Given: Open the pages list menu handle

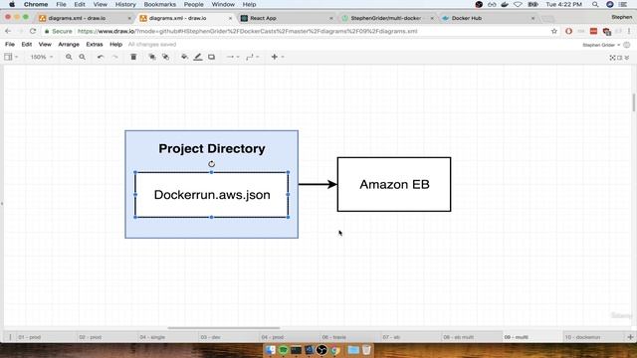Looking at the screenshot, I should pyautogui.click(x=10, y=337).
